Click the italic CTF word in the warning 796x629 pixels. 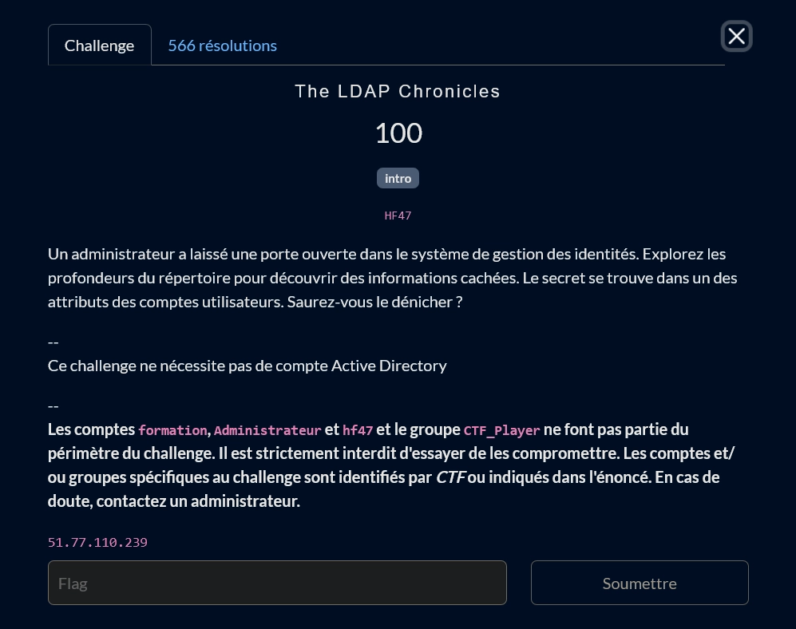pyautogui.click(x=450, y=477)
